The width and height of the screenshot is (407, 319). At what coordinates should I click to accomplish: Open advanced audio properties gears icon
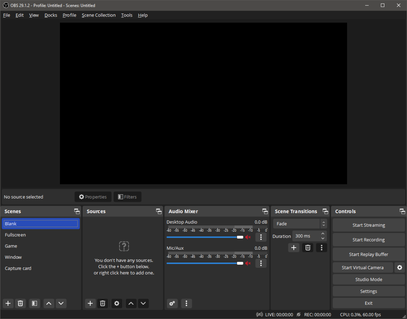pyautogui.click(x=172, y=303)
